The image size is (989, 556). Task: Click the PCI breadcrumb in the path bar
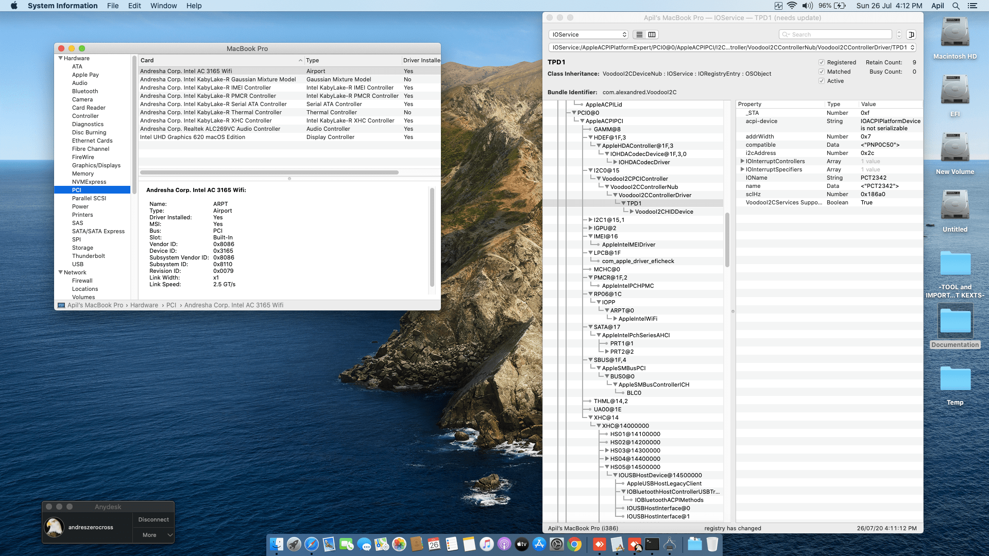171,305
